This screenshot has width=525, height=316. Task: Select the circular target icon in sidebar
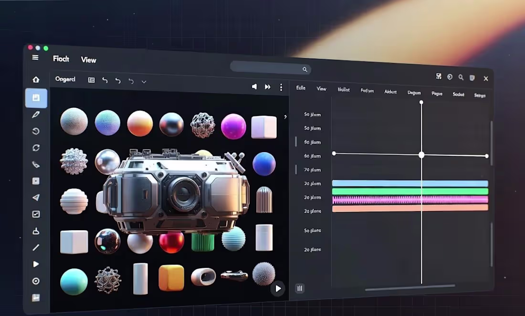[x=36, y=281]
